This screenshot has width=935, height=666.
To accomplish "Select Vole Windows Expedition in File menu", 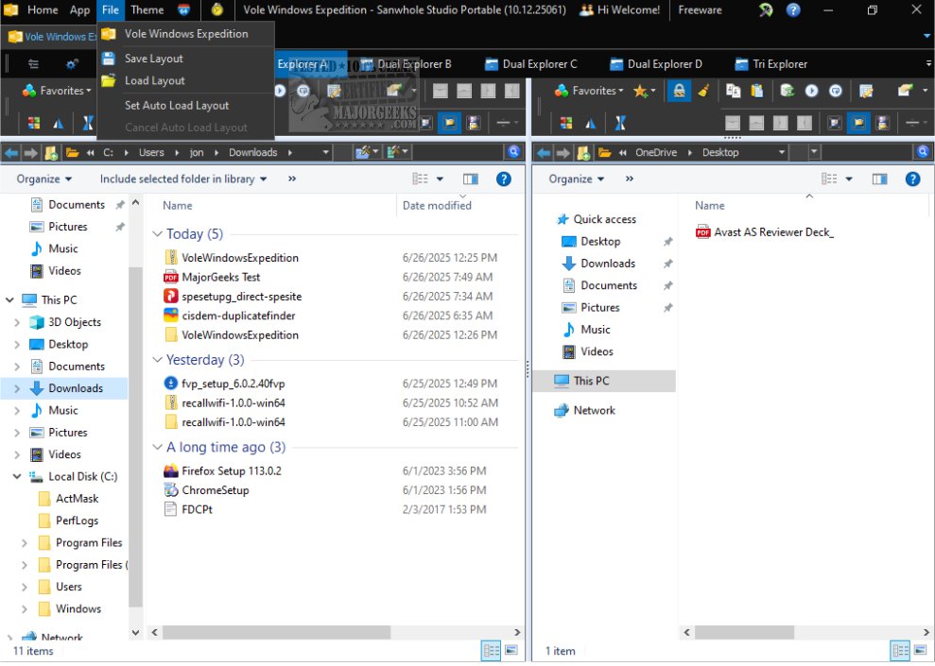I will tap(186, 34).
